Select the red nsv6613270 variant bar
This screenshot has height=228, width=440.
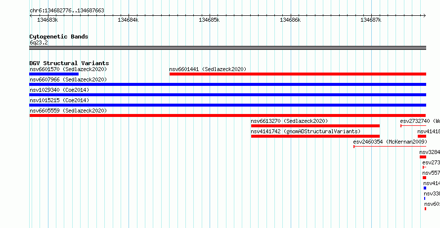click(x=315, y=126)
